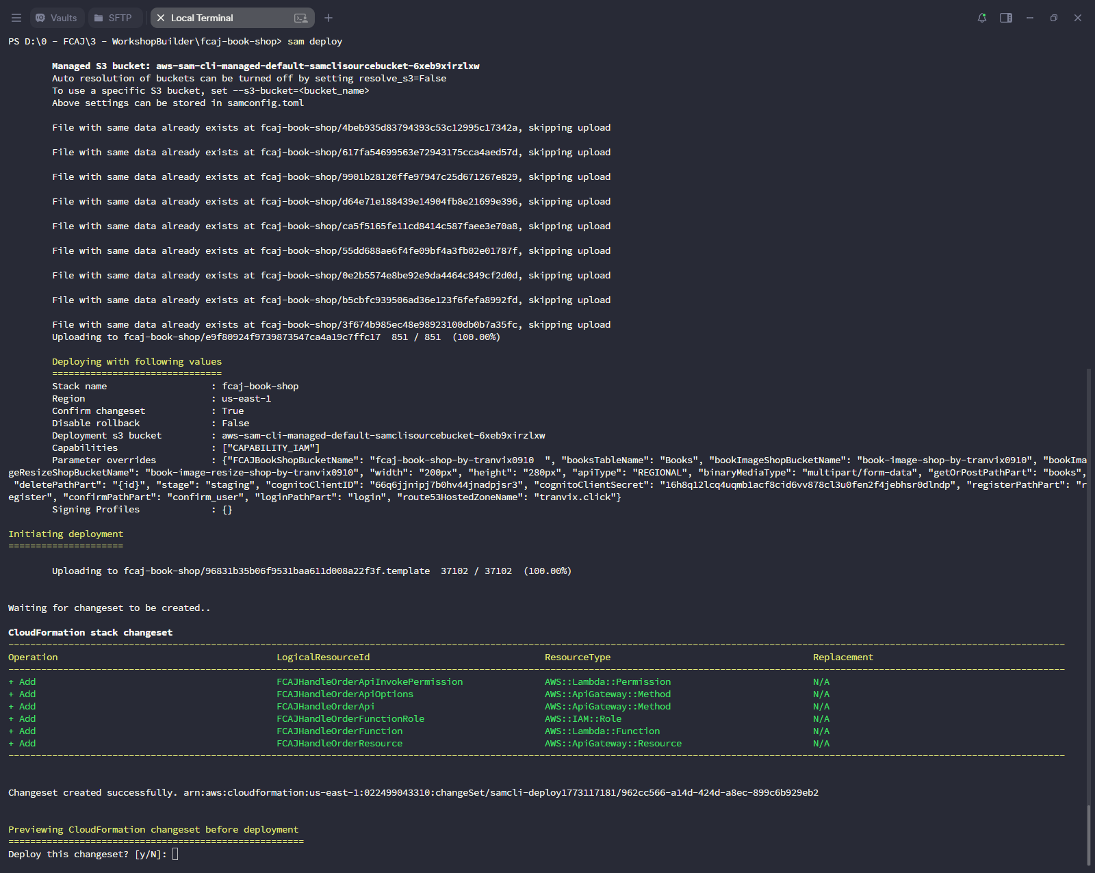
Task: Click the Deploying with following values heading
Action: coord(137,361)
